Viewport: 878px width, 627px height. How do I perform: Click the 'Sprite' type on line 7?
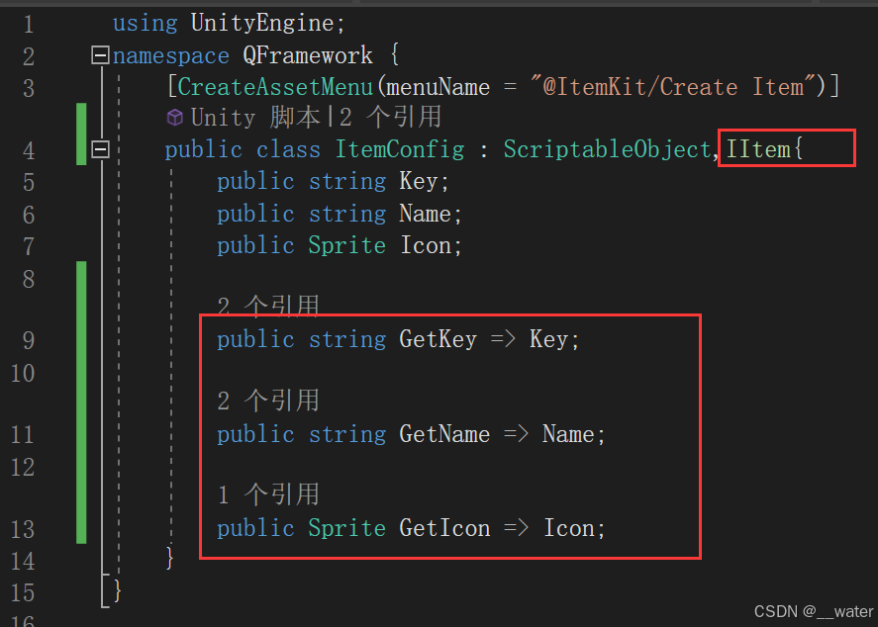347,245
